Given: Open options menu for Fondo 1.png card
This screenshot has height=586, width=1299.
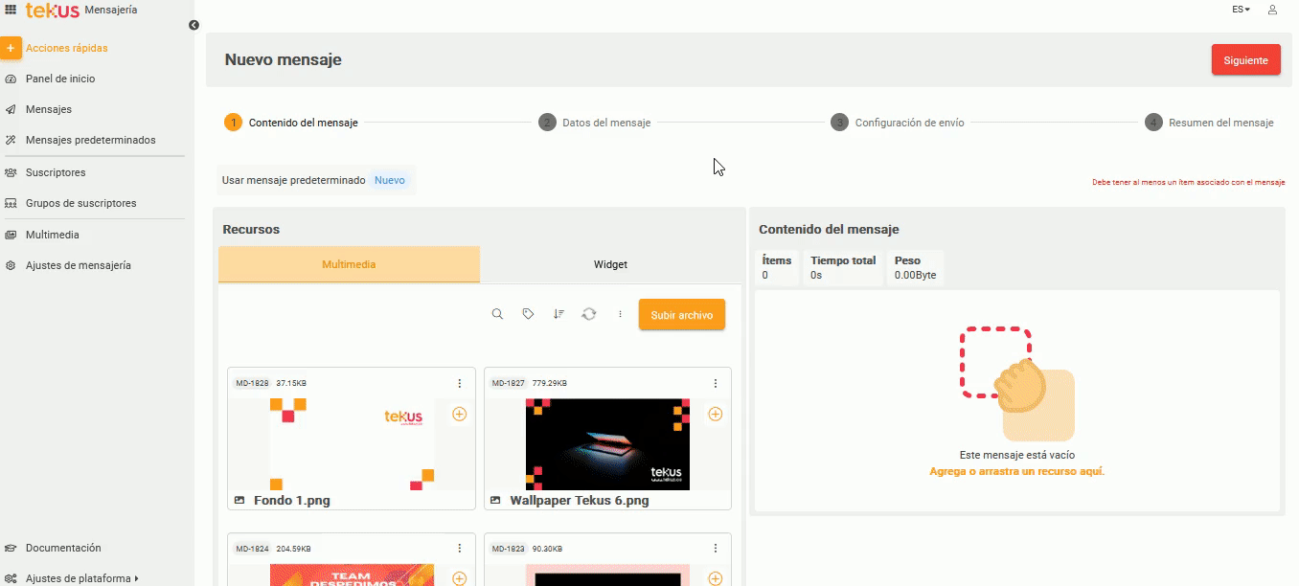Looking at the screenshot, I should [459, 383].
